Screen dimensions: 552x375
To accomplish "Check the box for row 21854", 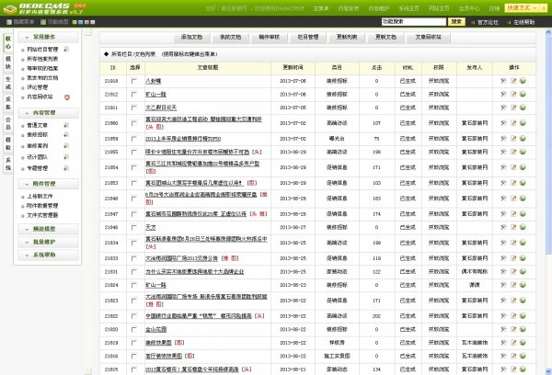I will pos(133,167).
